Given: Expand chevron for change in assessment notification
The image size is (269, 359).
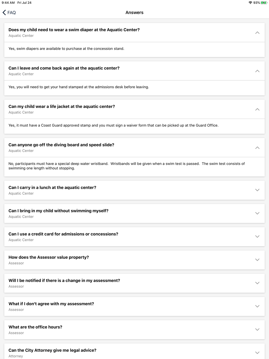Looking at the screenshot, I should click(x=257, y=283).
